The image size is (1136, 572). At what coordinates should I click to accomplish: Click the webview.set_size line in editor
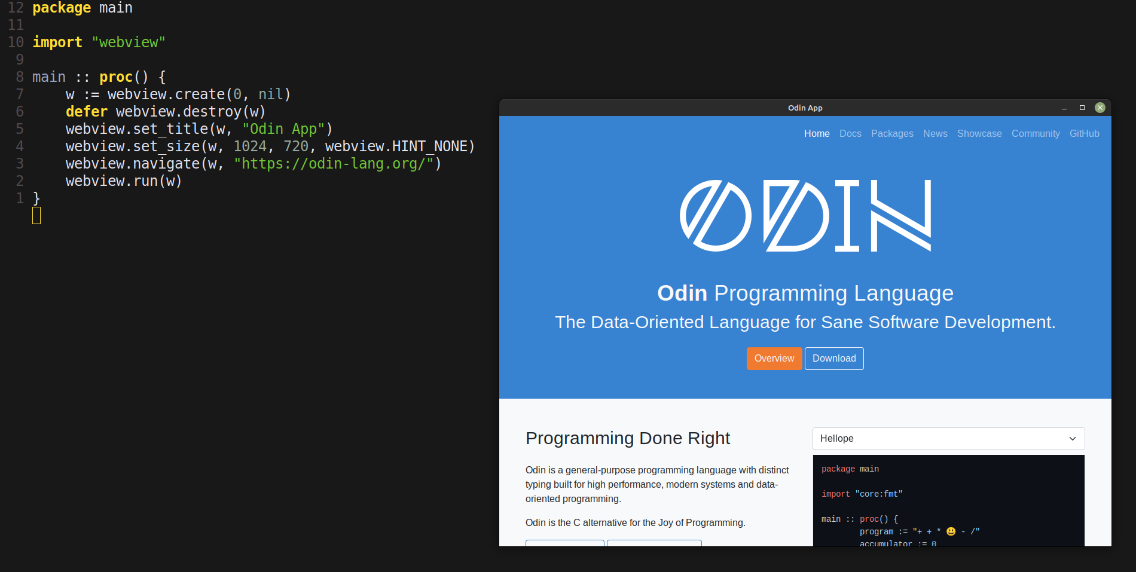click(x=270, y=146)
